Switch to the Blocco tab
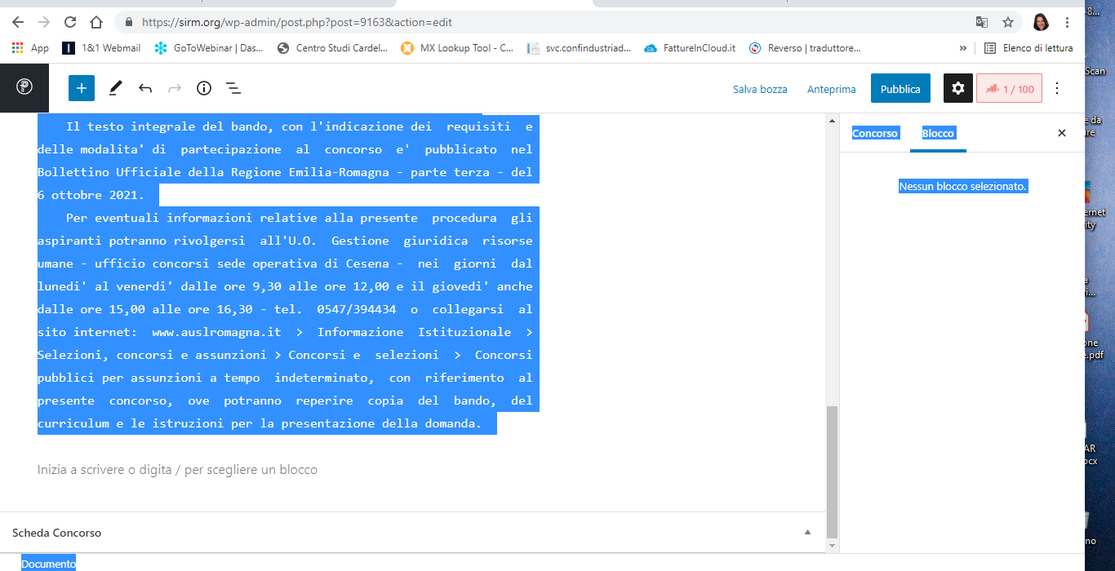 pos(938,133)
